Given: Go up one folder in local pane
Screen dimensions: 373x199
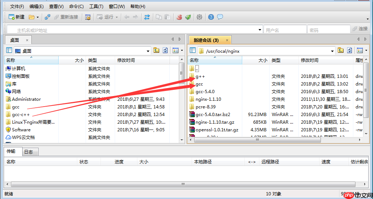Looking at the screenshot, I should click(156, 50).
